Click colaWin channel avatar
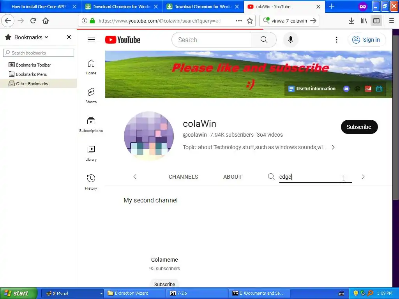 [149, 136]
